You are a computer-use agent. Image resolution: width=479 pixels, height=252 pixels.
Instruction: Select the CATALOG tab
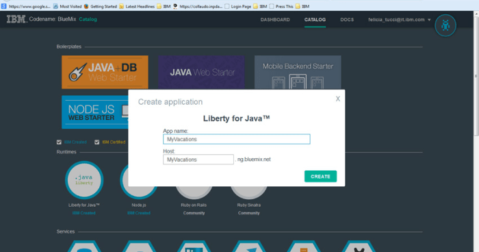[x=315, y=20]
